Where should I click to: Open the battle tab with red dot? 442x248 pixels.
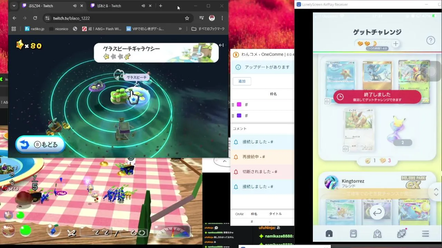(402, 234)
